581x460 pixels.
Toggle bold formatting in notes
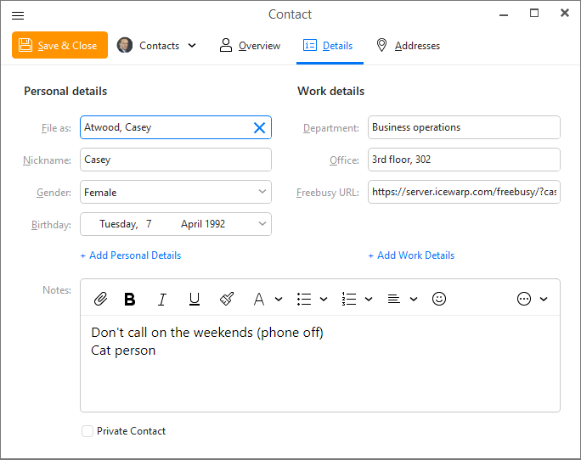point(130,299)
